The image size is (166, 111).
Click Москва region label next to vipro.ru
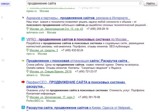click(42, 54)
